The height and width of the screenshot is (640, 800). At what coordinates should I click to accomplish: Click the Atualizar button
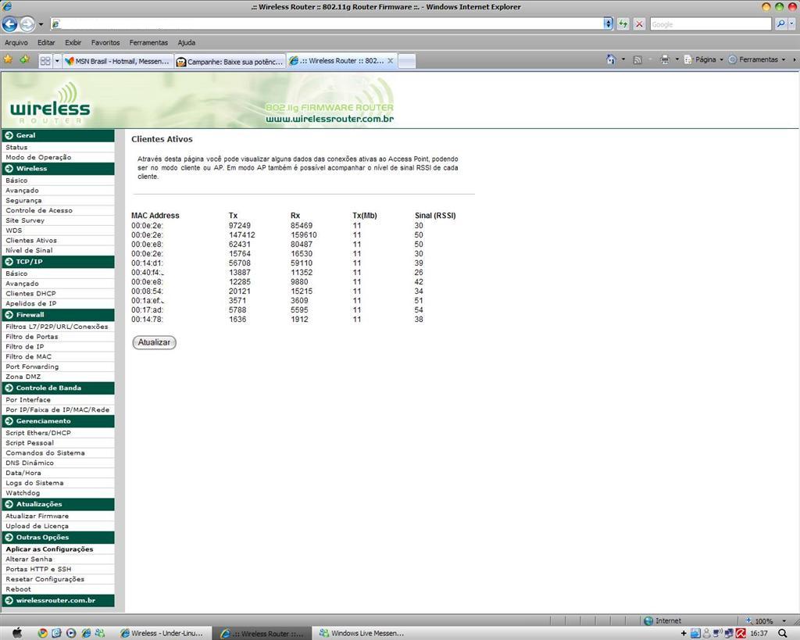point(154,342)
